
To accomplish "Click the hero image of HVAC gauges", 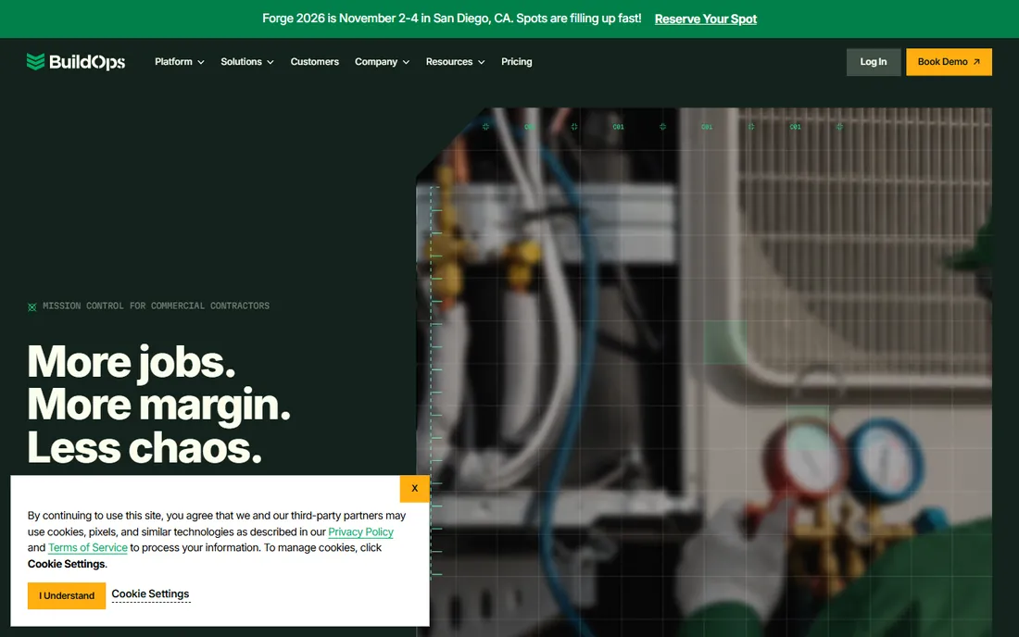I will (x=704, y=372).
